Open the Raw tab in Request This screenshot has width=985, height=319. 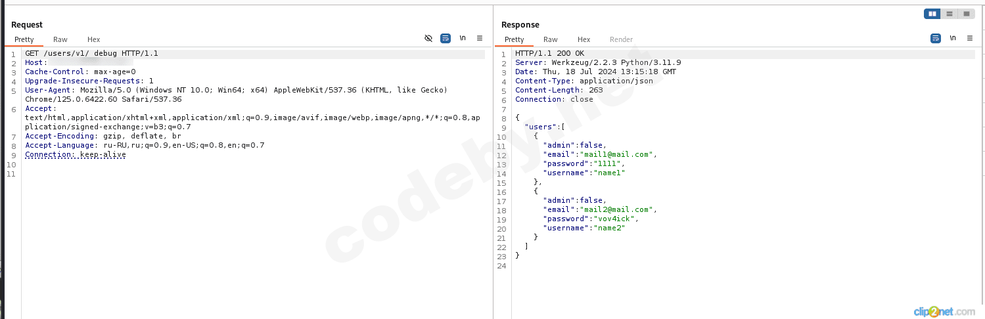(60, 39)
